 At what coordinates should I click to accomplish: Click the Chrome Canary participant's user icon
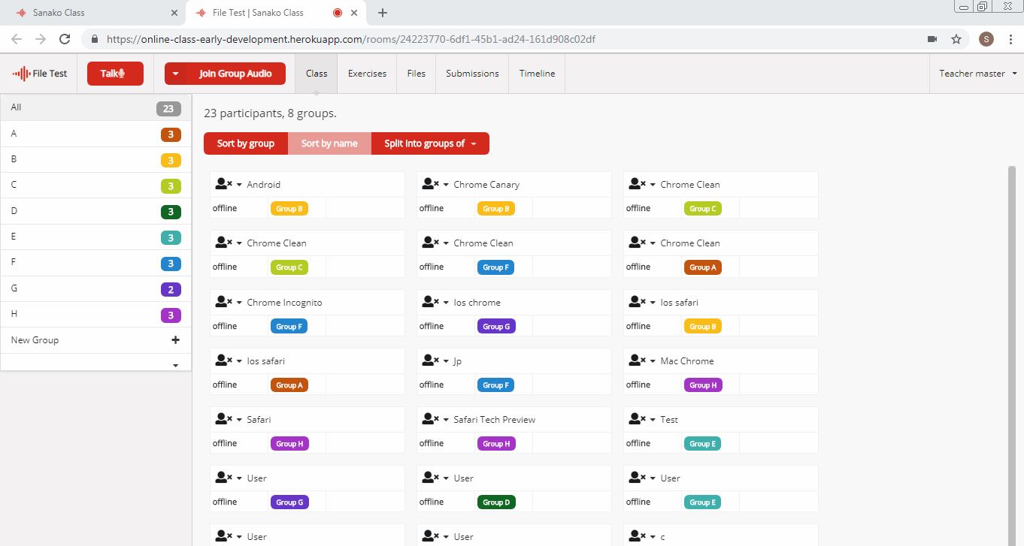click(x=430, y=184)
